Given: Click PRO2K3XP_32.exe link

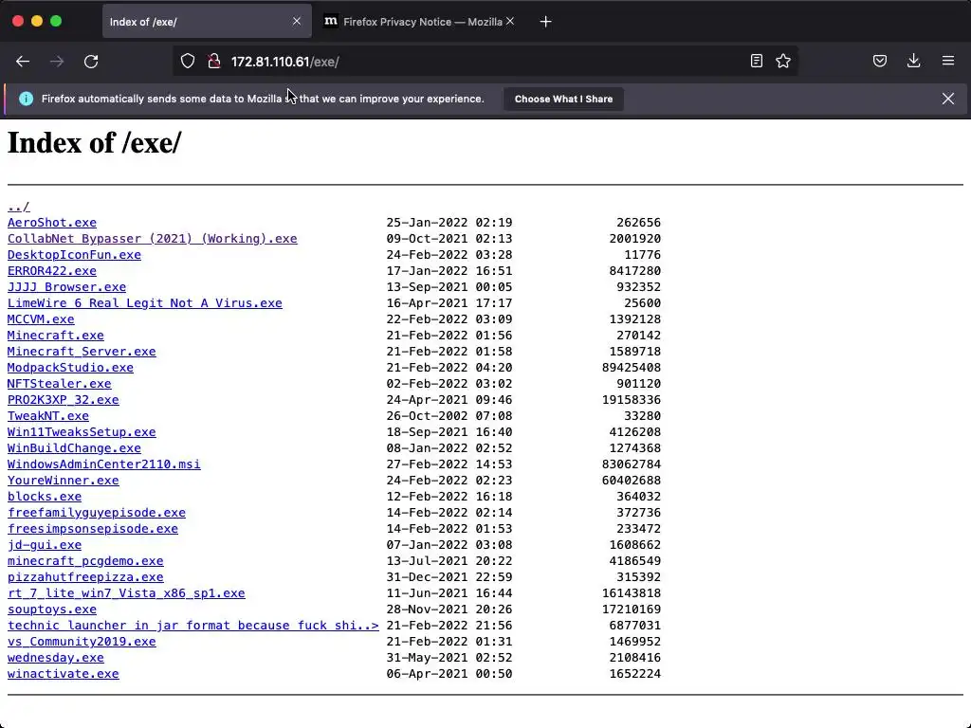Looking at the screenshot, I should tap(64, 399).
